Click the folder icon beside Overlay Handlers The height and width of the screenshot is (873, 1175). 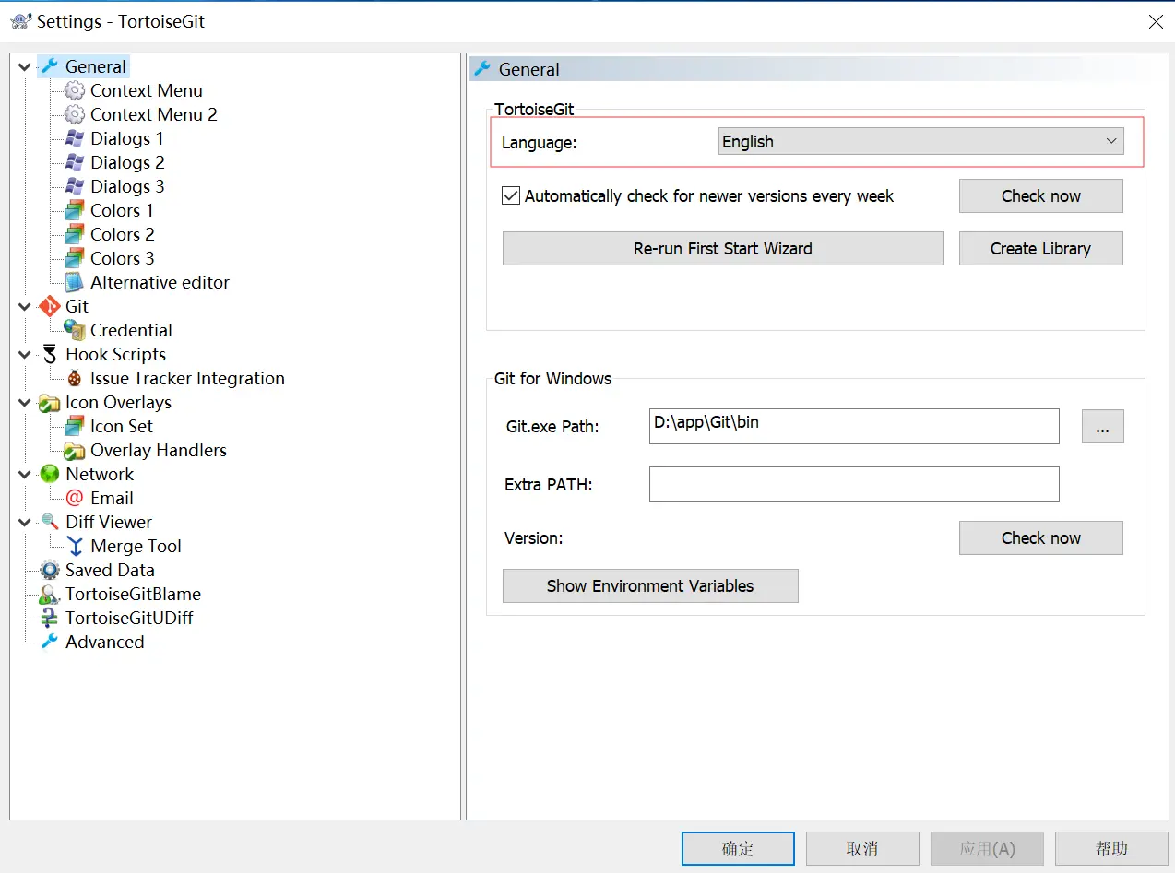tap(74, 450)
